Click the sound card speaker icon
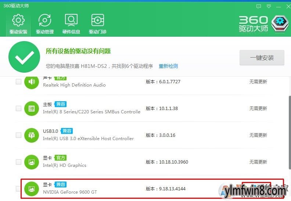Image resolution: width=291 pixels, height=201 pixels. coord(32,81)
